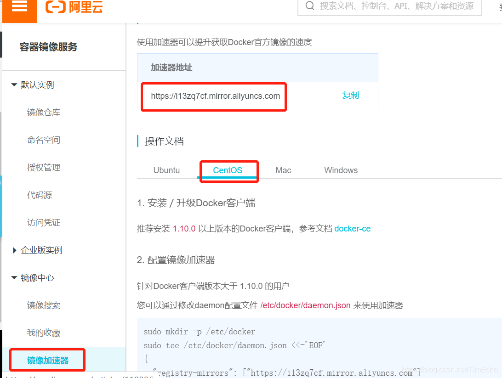Viewport: 502px width, 378px height.
Task: Click the accelerator URL text
Action: [216, 96]
